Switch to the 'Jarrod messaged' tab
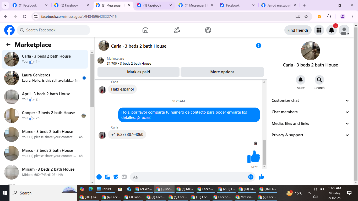The height and width of the screenshot is (201, 358). coord(279,5)
